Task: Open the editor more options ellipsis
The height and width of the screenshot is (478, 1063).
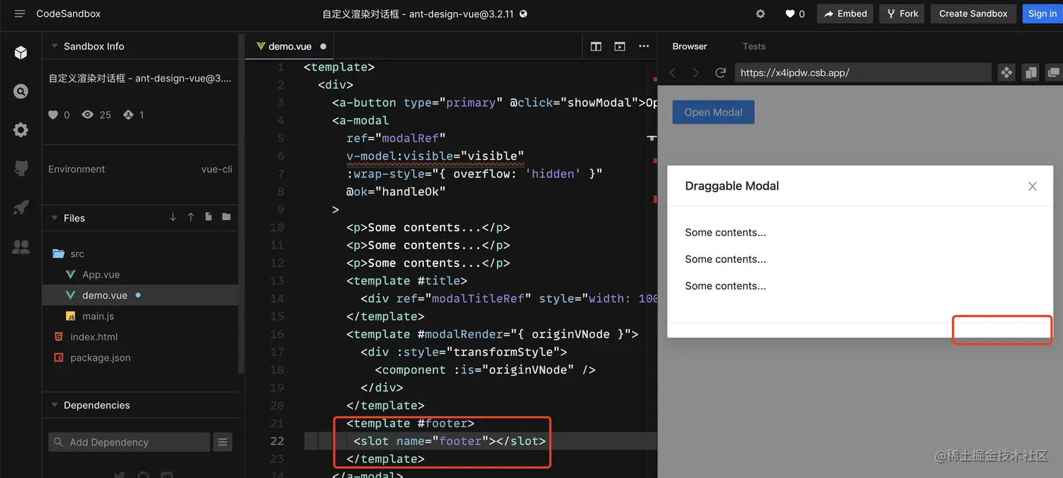Action: [643, 46]
